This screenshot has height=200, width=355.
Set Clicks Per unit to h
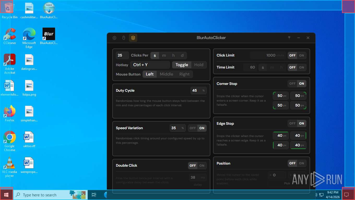(173, 55)
